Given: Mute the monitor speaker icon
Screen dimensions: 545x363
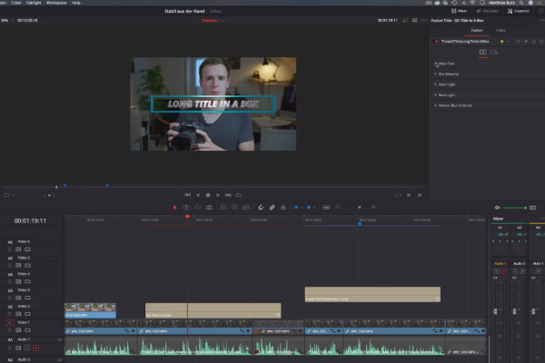Looking at the screenshot, I should 498,208.
